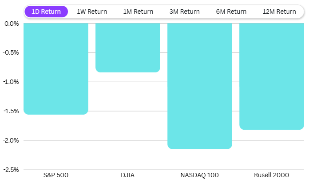
Task: Switch to the 1W Return tab
Action: click(92, 12)
